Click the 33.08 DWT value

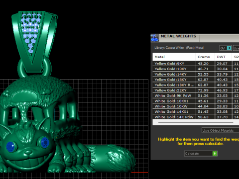click(222, 111)
